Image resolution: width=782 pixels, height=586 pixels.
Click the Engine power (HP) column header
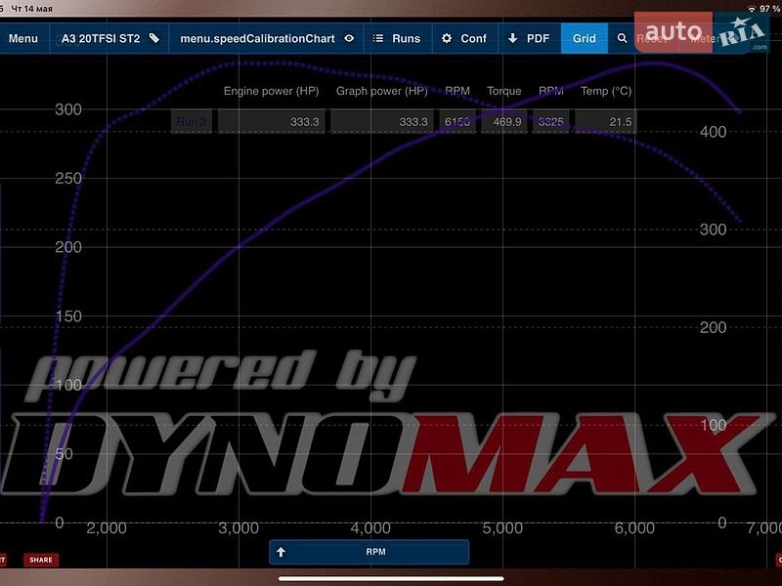pyautogui.click(x=272, y=91)
